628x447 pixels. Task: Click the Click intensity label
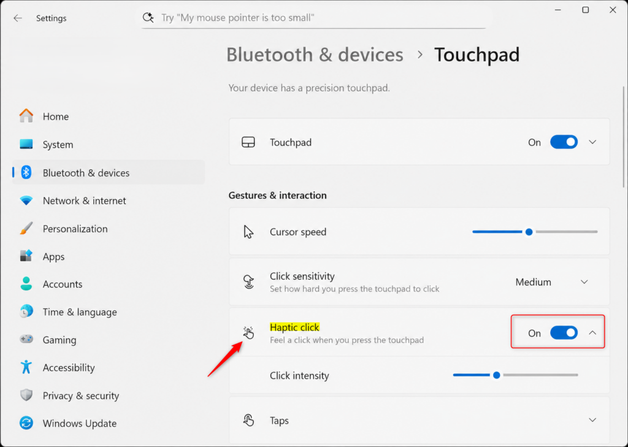(x=299, y=375)
